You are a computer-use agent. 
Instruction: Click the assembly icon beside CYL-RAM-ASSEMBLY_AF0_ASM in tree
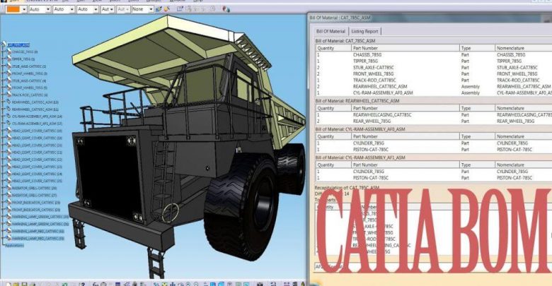click(9, 117)
